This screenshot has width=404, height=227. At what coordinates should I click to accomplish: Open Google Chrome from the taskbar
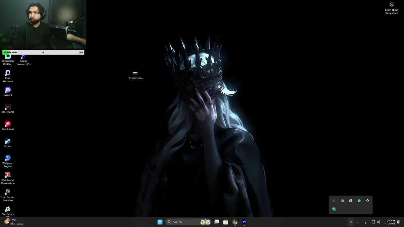[x=235, y=222]
